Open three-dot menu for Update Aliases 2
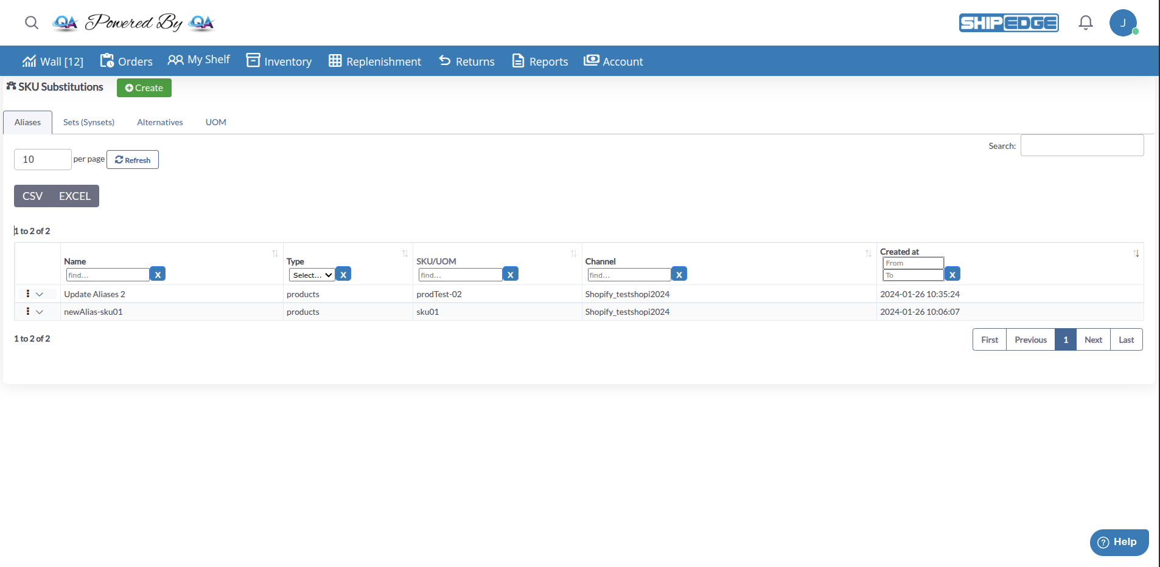 28,294
